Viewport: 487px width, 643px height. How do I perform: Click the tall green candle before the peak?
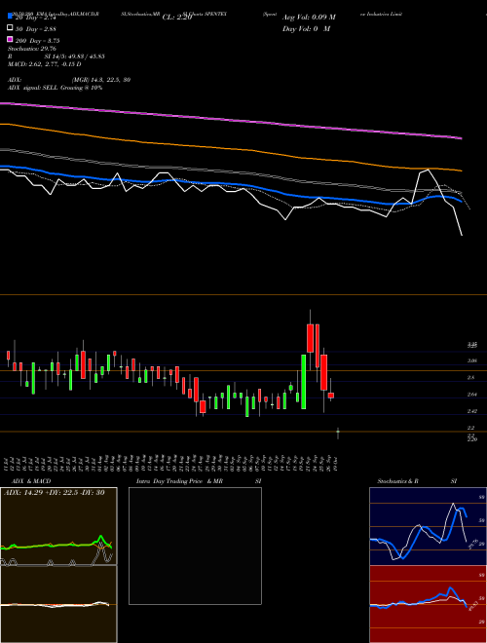tap(303, 382)
